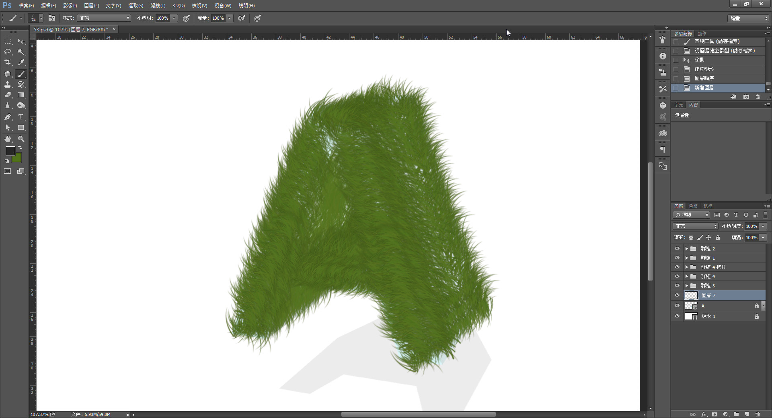The image size is (772, 418).
Task: Open the brush blending mode dropdown
Action: point(104,18)
